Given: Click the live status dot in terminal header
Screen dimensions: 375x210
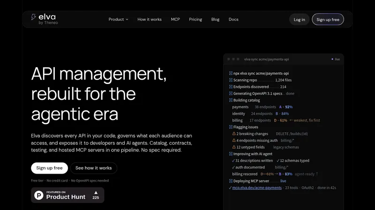Looking at the screenshot, I should tap(332, 59).
